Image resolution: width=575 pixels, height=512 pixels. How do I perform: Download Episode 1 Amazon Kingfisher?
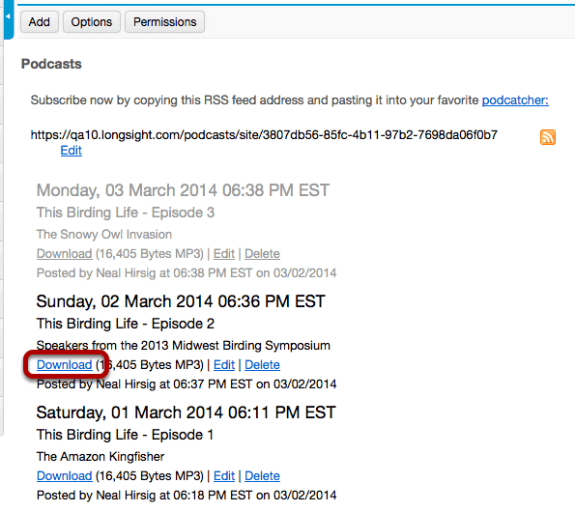click(x=64, y=475)
